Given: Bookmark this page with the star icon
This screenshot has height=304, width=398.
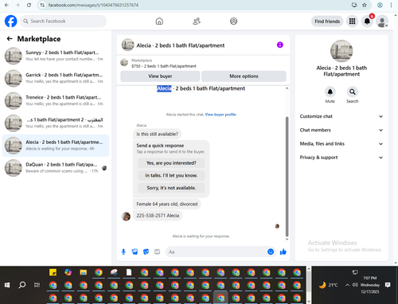Looking at the screenshot, I should tap(365, 5).
